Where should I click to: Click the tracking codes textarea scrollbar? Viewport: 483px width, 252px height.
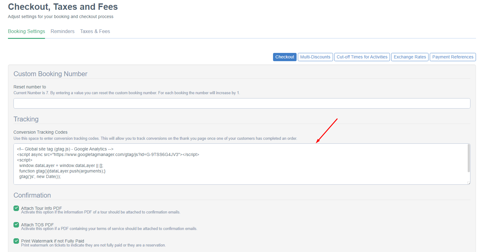[469, 158]
